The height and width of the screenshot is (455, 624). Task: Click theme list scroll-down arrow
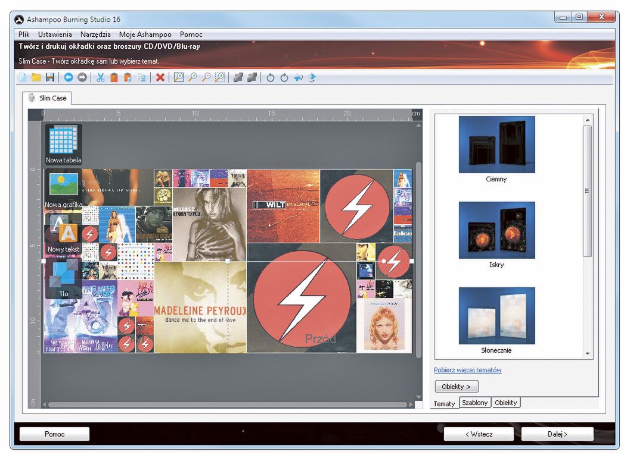(x=588, y=353)
